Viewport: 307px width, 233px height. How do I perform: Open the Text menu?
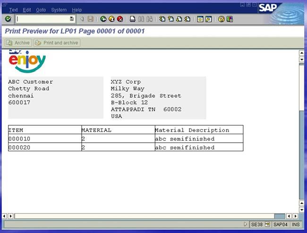(x=13, y=10)
